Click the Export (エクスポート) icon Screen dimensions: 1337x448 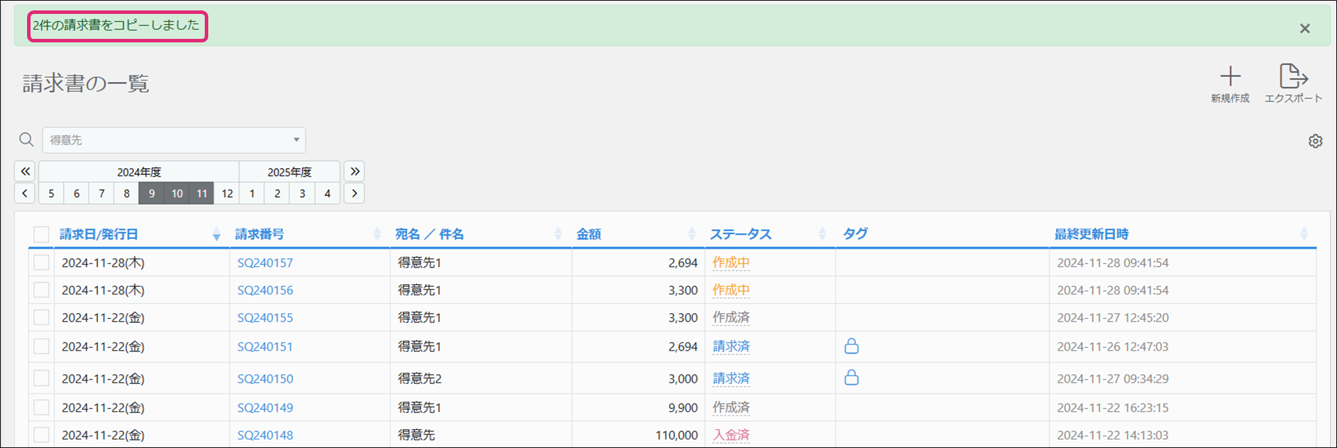coord(1293,77)
